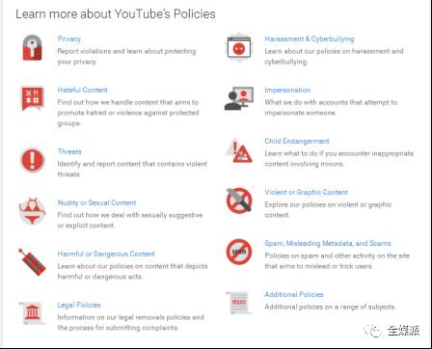This screenshot has height=349, width=432.
Task: Click the Nudity or Sexual Content bikini icon
Action: (x=32, y=211)
